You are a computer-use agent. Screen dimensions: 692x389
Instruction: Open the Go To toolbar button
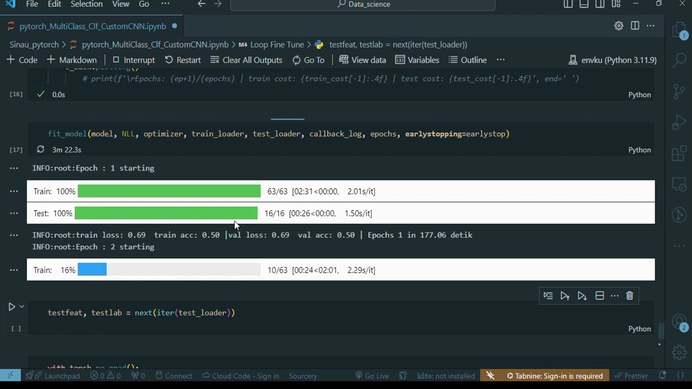[308, 60]
